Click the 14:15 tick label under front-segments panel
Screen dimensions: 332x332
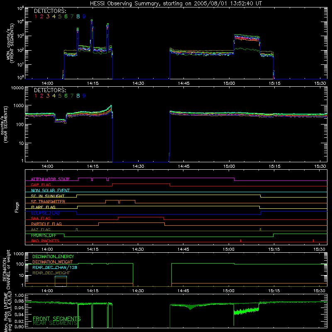(93, 83)
